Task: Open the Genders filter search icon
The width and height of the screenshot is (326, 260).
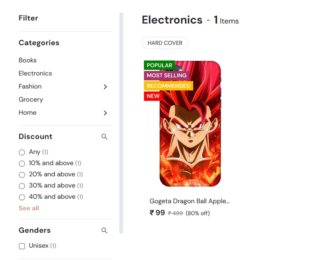Action: coord(104,231)
